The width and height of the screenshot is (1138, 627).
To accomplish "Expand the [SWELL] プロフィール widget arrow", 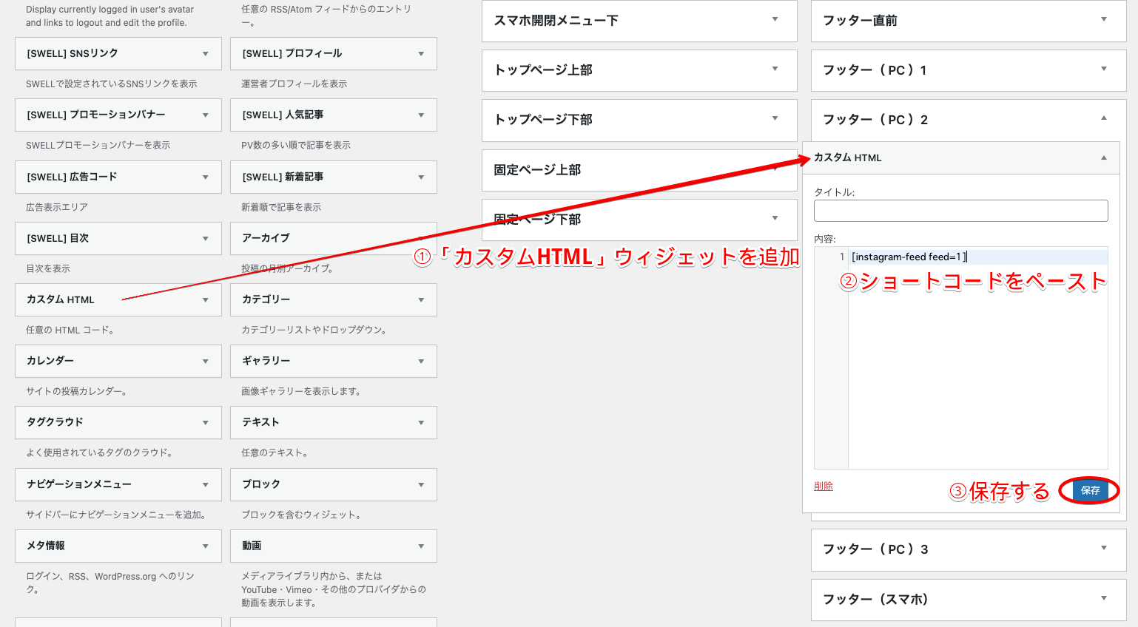I will tap(421, 54).
